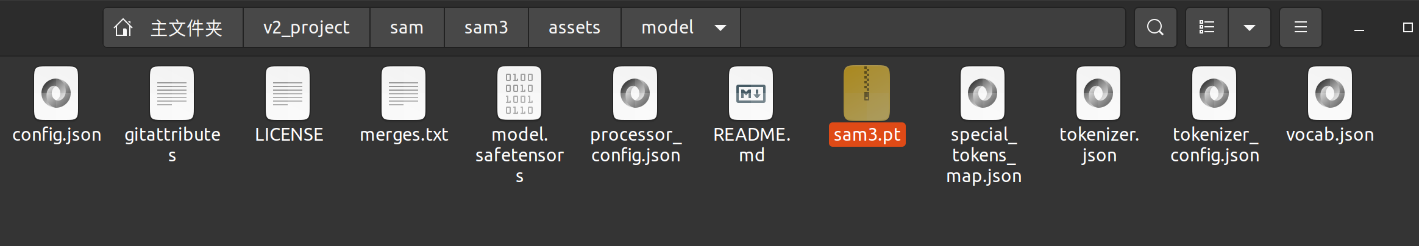Select the gitattributes file icon
This screenshot has height=246, width=1419.
[172, 93]
